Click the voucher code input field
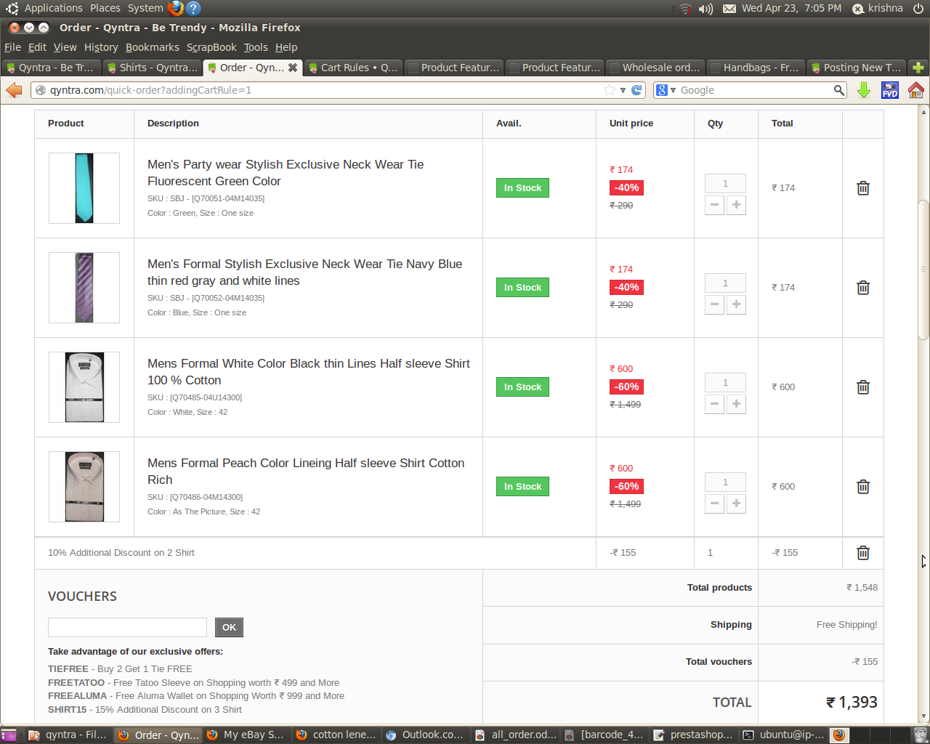930x744 pixels. 127,627
